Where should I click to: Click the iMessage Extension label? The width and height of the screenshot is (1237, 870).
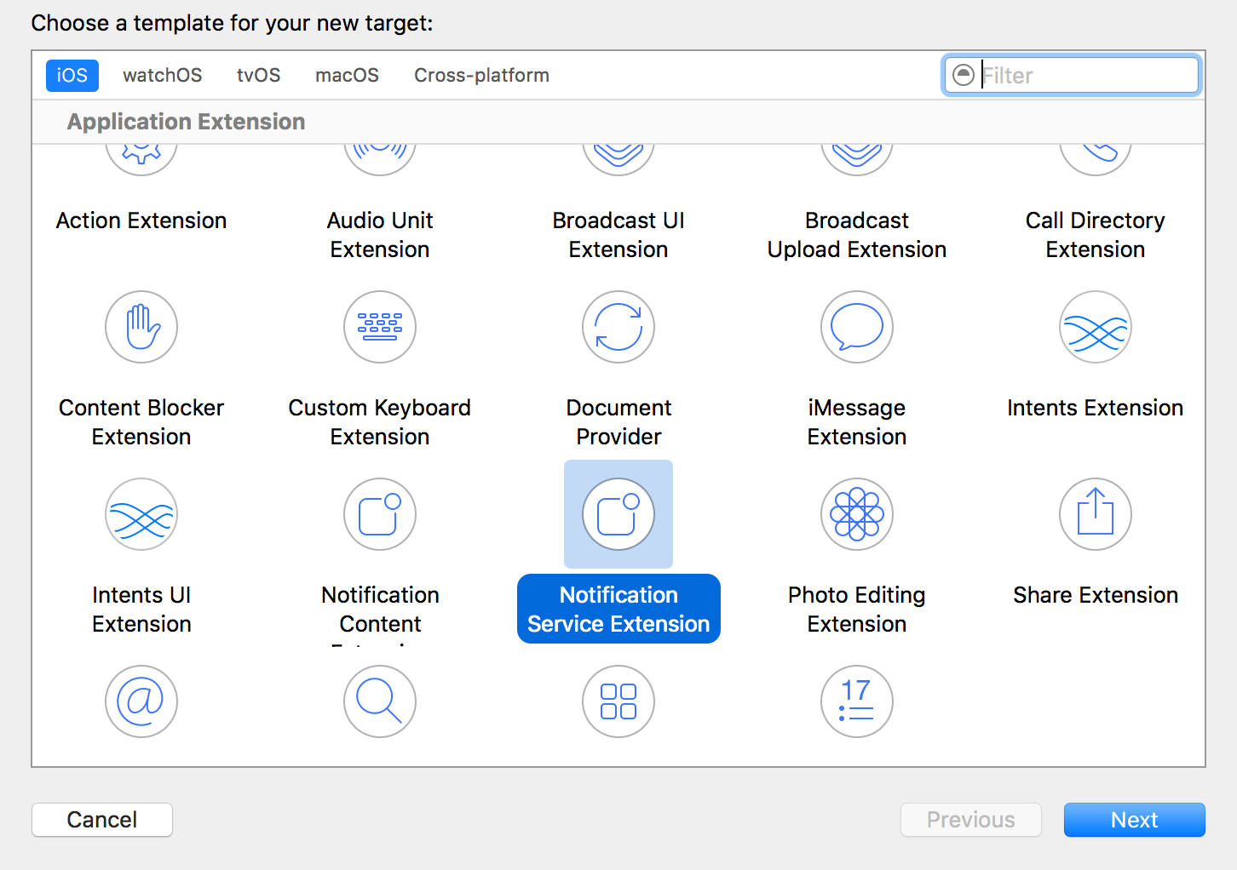coord(857,422)
